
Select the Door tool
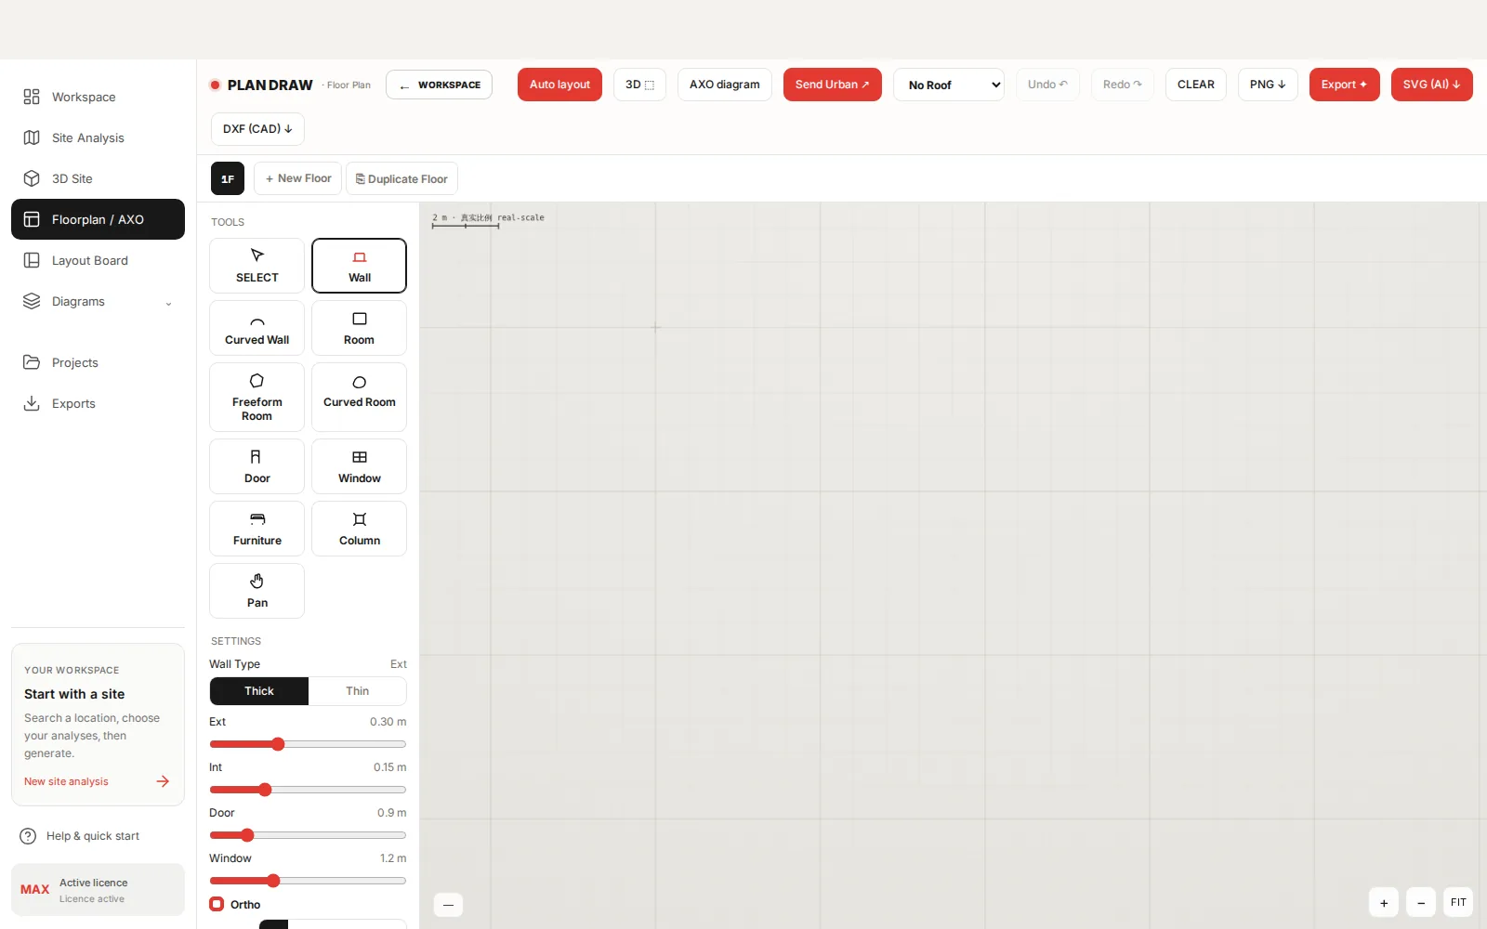click(x=257, y=466)
